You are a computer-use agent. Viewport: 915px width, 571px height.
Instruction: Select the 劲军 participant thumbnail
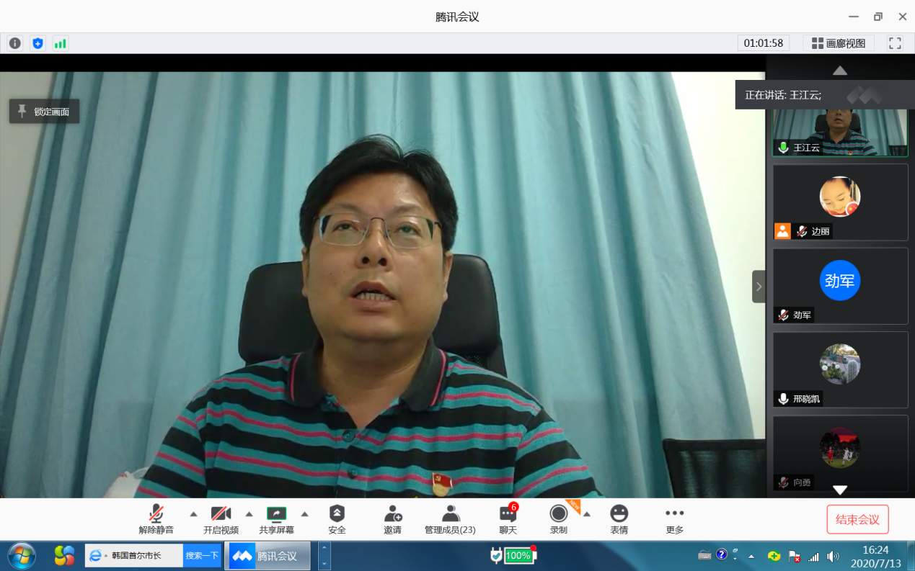[840, 286]
